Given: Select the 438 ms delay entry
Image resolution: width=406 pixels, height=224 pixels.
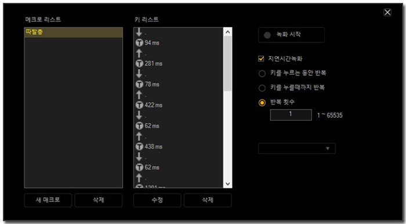Looking at the screenshot, I should point(149,147).
